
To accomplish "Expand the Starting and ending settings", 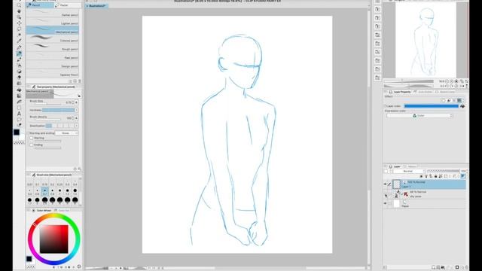I will pos(29,133).
